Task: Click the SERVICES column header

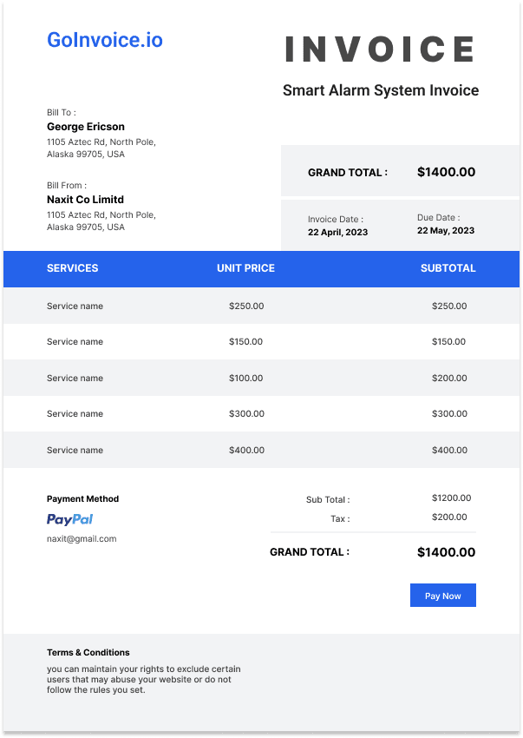Action: pyautogui.click(x=73, y=268)
